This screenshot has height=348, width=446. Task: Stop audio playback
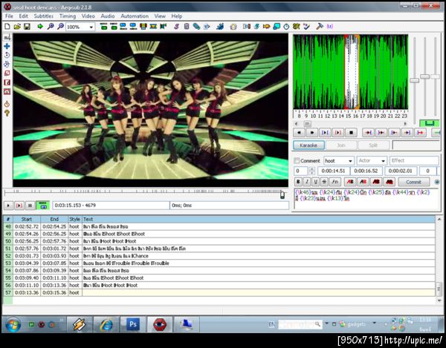tap(352, 133)
